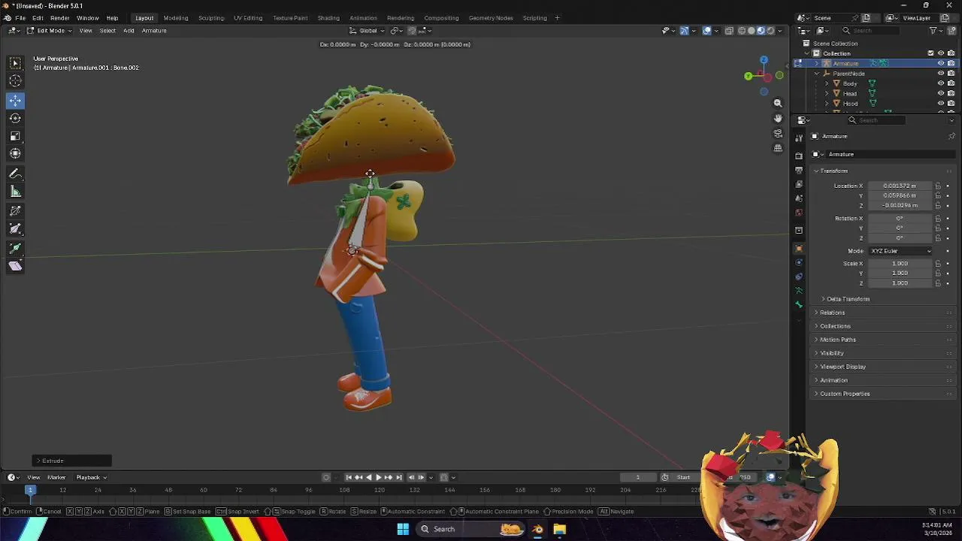Open the Playback dropdown in timeline
This screenshot has height=541, width=962.
pos(91,477)
